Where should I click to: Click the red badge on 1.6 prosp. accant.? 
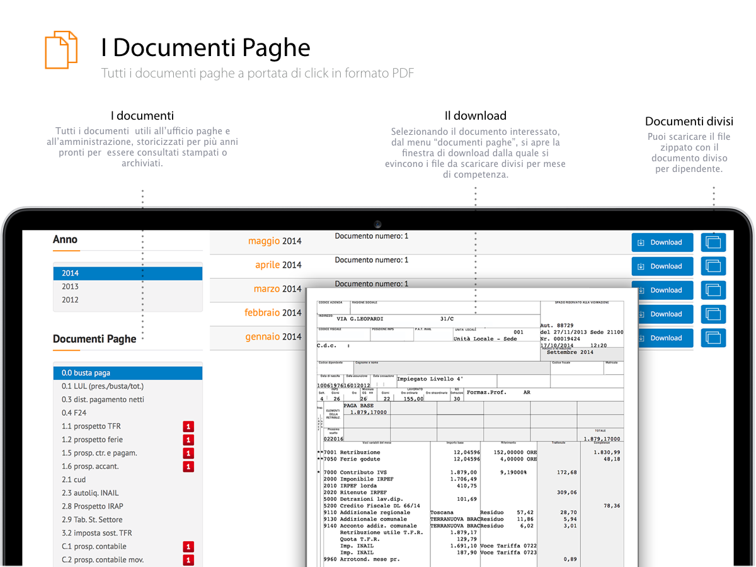point(188,466)
